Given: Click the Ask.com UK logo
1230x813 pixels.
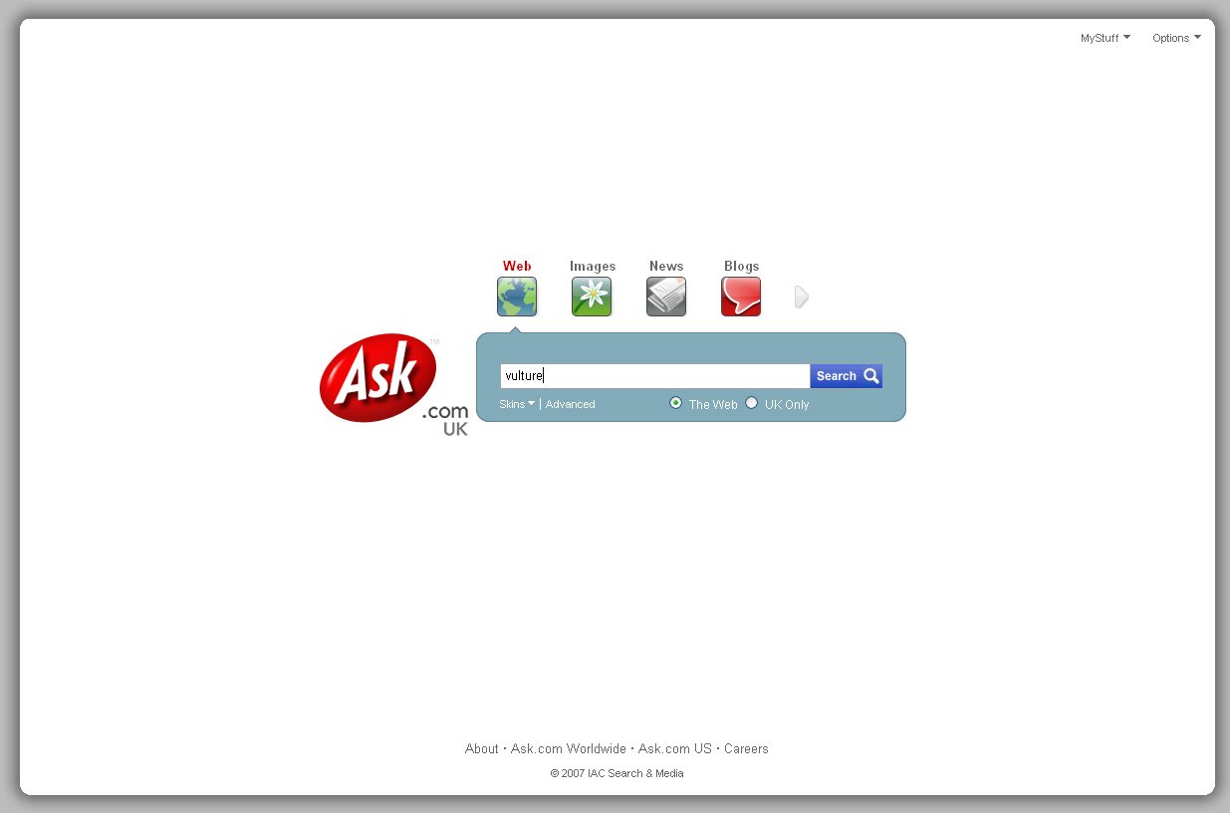Looking at the screenshot, I should pos(393,385).
